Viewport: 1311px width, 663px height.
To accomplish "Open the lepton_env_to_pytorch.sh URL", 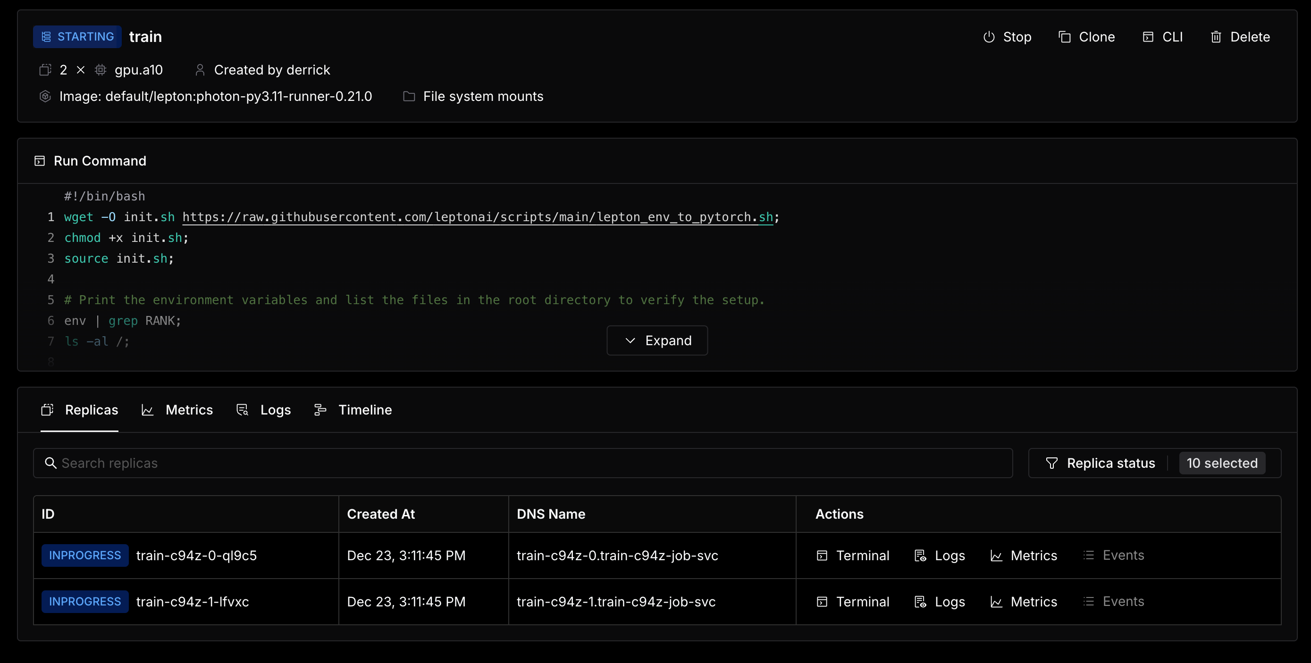I will (478, 217).
